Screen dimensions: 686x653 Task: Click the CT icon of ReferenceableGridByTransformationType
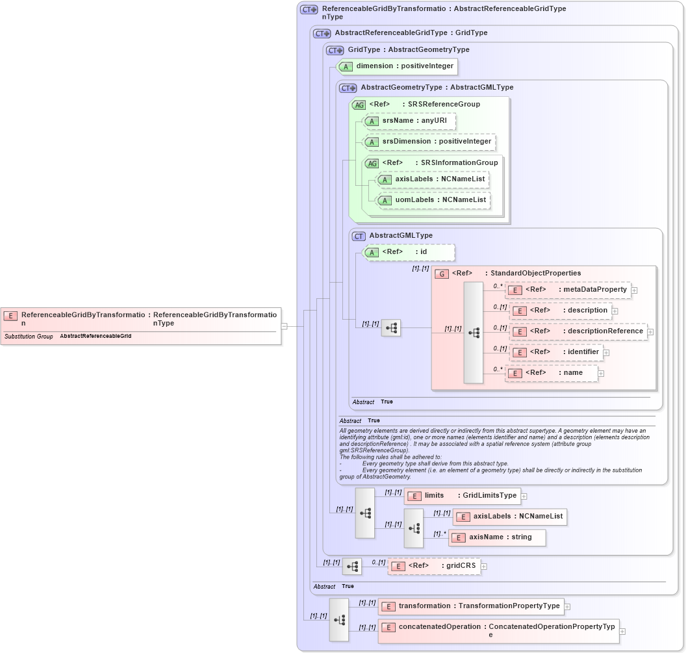(x=309, y=10)
